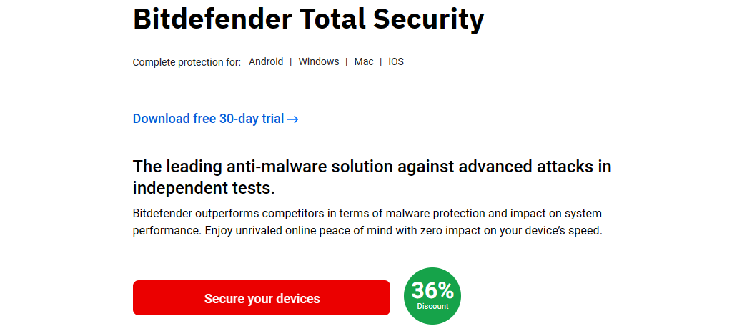Click the separator between Windows and Mac
Screen dimensions: 732x326
click(x=347, y=62)
